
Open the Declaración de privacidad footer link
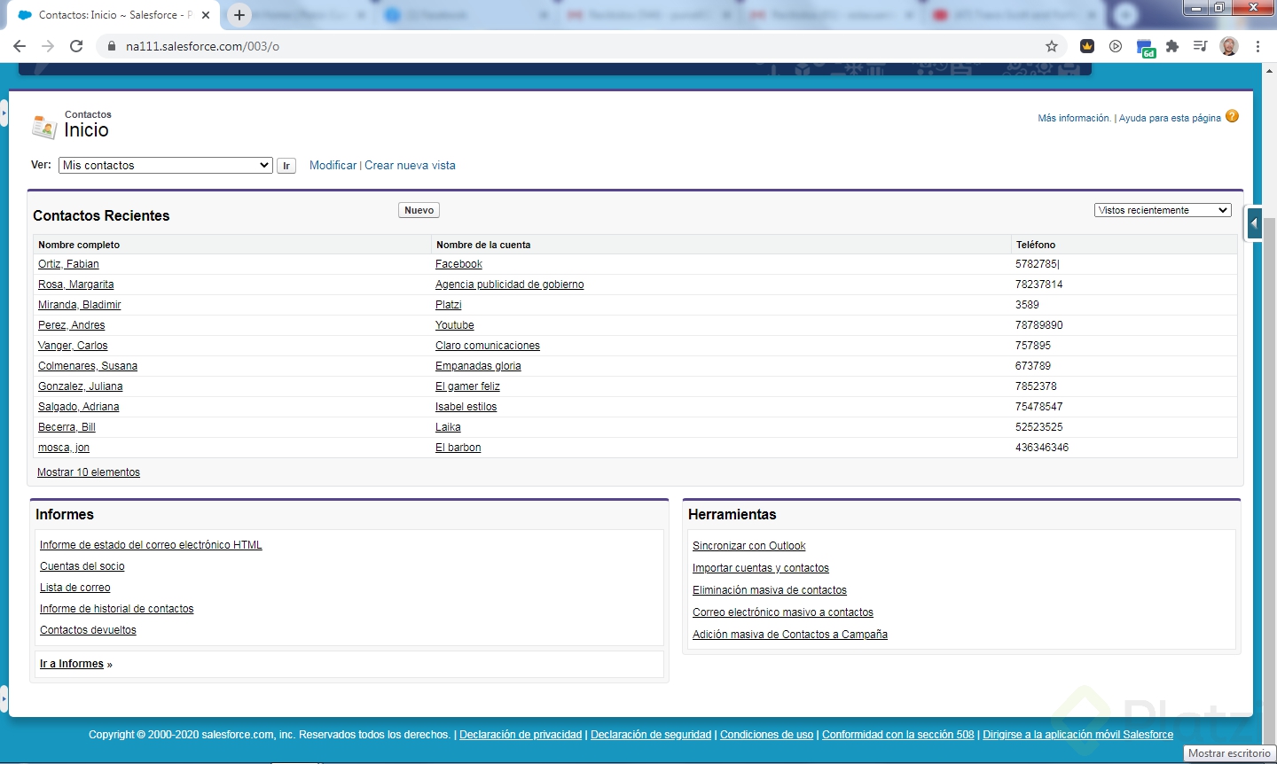[521, 735]
